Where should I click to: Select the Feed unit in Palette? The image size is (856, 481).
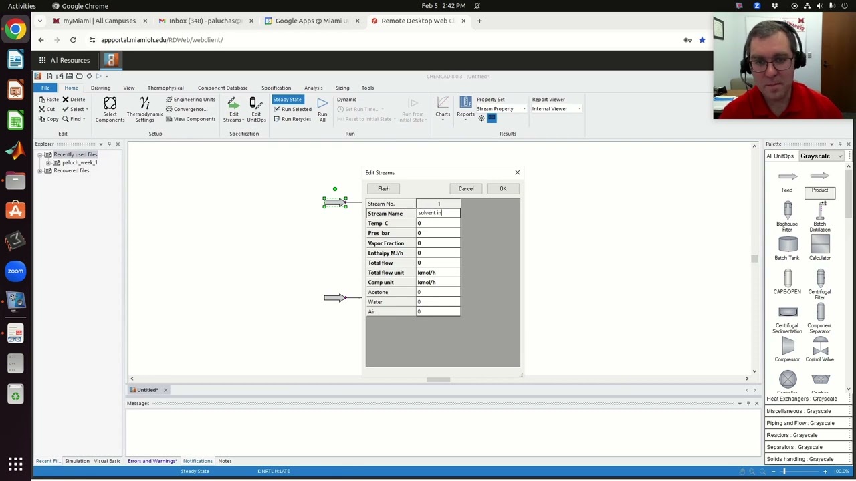pos(787,182)
